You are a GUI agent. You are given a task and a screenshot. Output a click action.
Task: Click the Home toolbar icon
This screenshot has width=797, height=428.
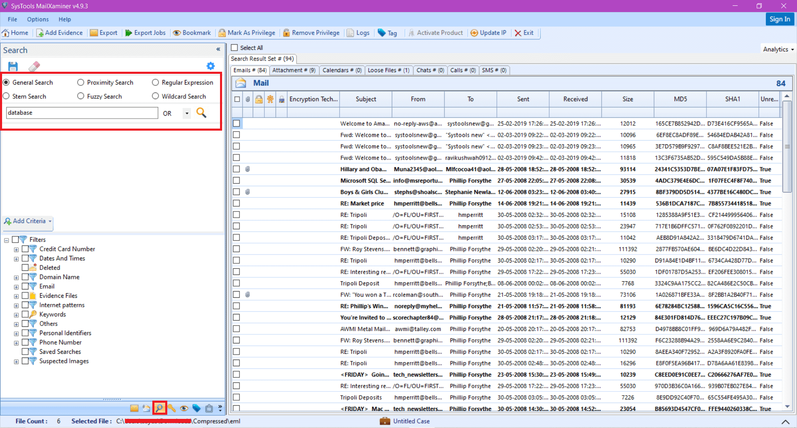click(6, 33)
